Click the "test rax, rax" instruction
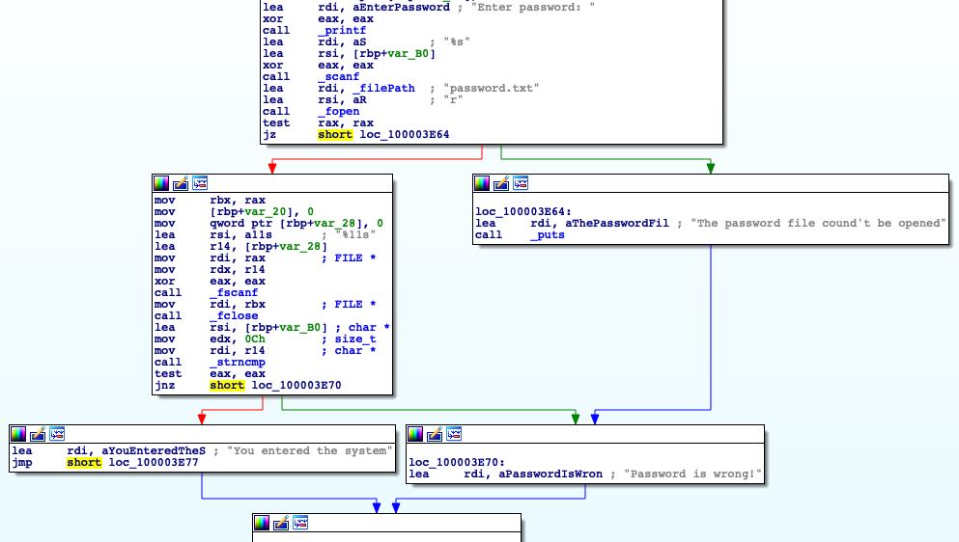The height and width of the screenshot is (542, 959). coord(318,123)
